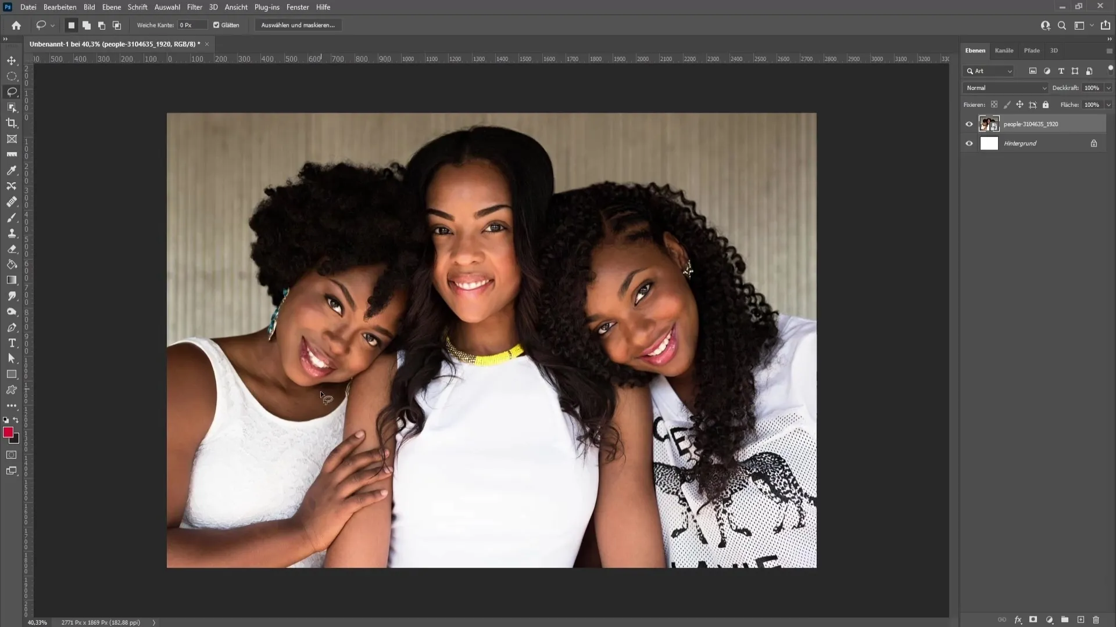Open the Schrift menu item
The width and height of the screenshot is (1116, 627).
coord(138,7)
